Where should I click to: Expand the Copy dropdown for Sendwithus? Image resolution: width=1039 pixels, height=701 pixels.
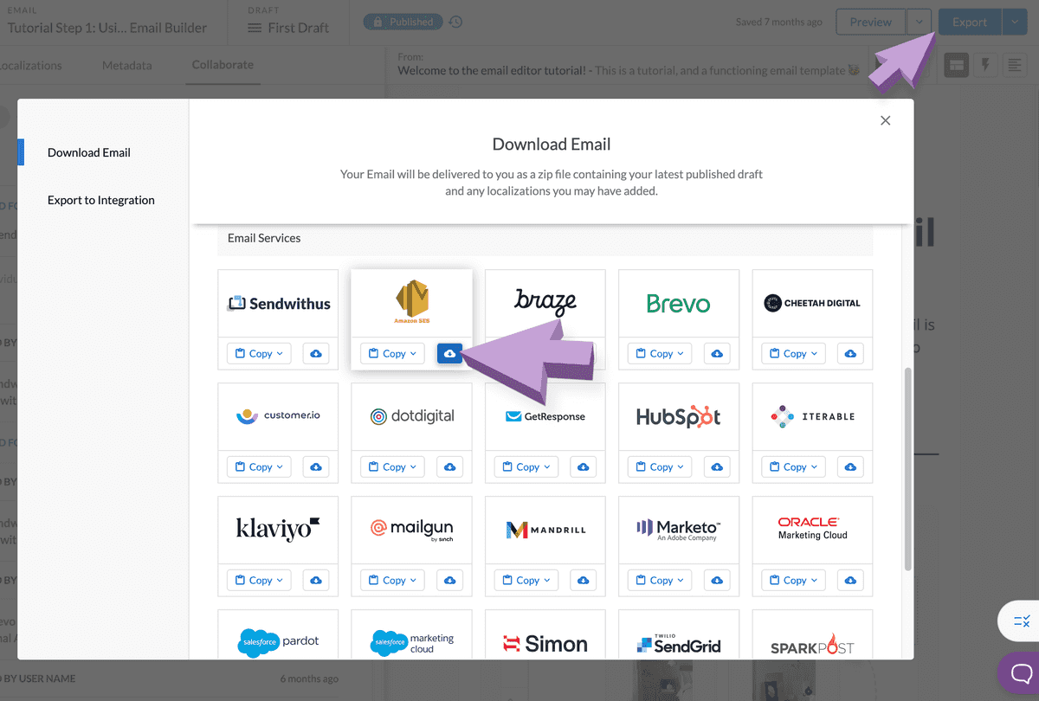tap(260, 353)
